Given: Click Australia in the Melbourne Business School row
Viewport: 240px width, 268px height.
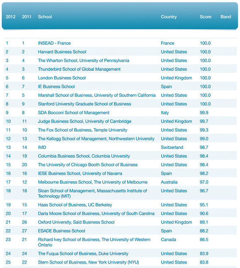Looking at the screenshot, I should point(169,182).
